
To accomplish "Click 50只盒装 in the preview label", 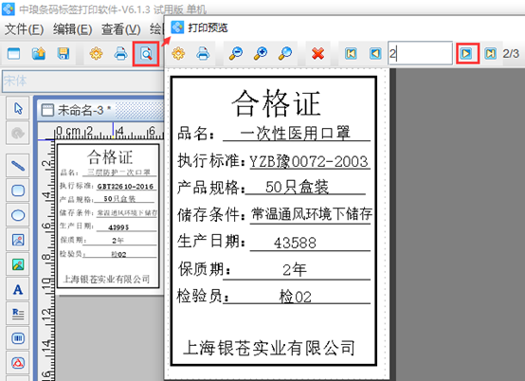I will 297,187.
